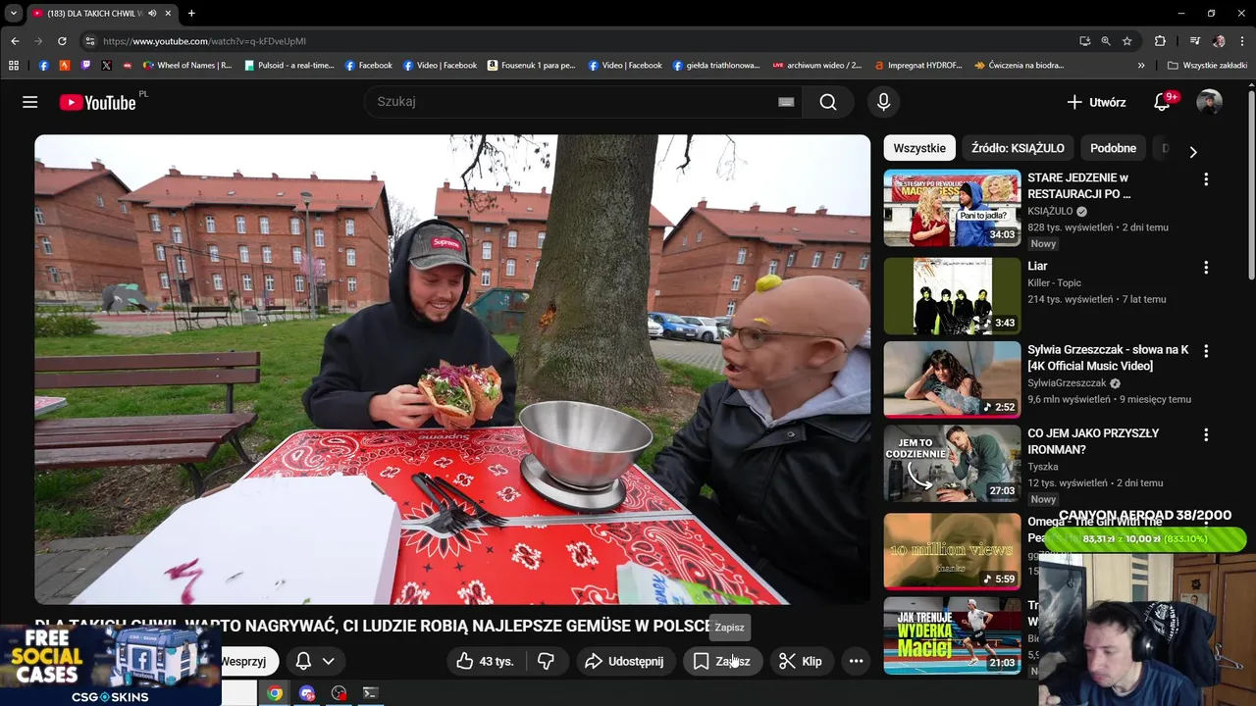Open Ćwiczenia na biodra bookmark

(x=1019, y=66)
